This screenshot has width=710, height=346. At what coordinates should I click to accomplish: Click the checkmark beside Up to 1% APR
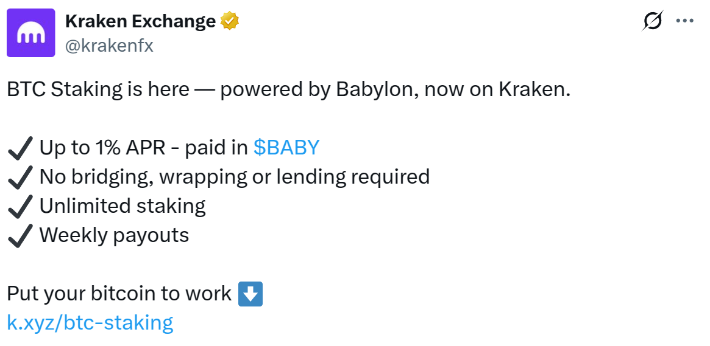click(20, 148)
